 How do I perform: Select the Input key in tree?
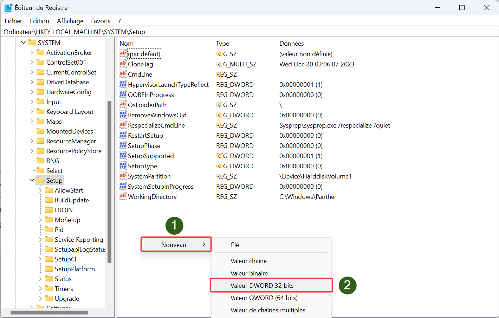54,102
